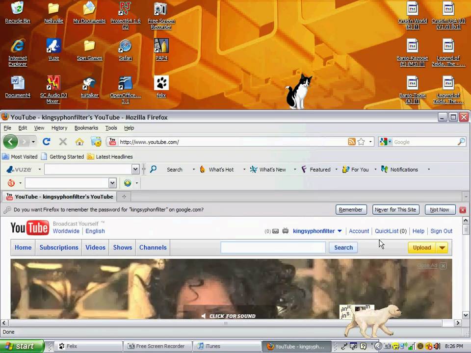Open the Sign Out link
The image size is (471, 353).
(x=441, y=231)
